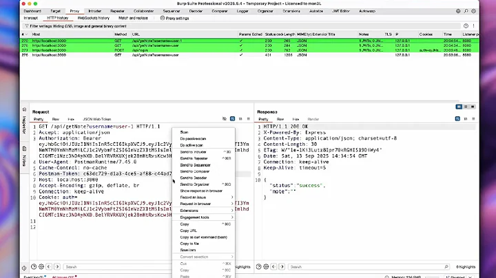Viewport: 496px width, 278px height.
Task: Open request search settings gear
Action: [41, 266]
